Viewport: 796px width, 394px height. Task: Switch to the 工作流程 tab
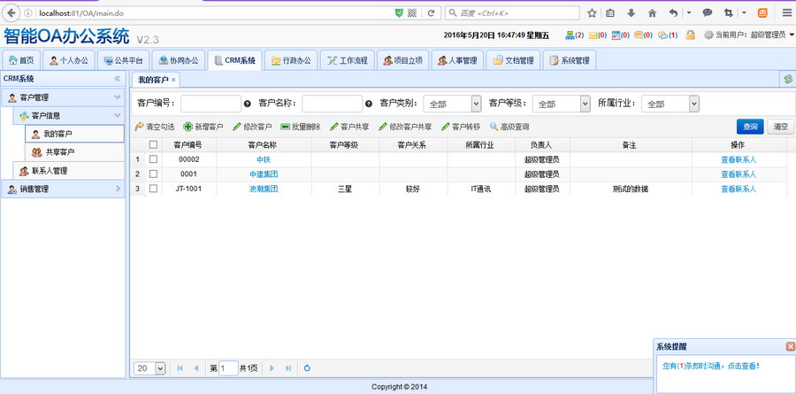[348, 60]
